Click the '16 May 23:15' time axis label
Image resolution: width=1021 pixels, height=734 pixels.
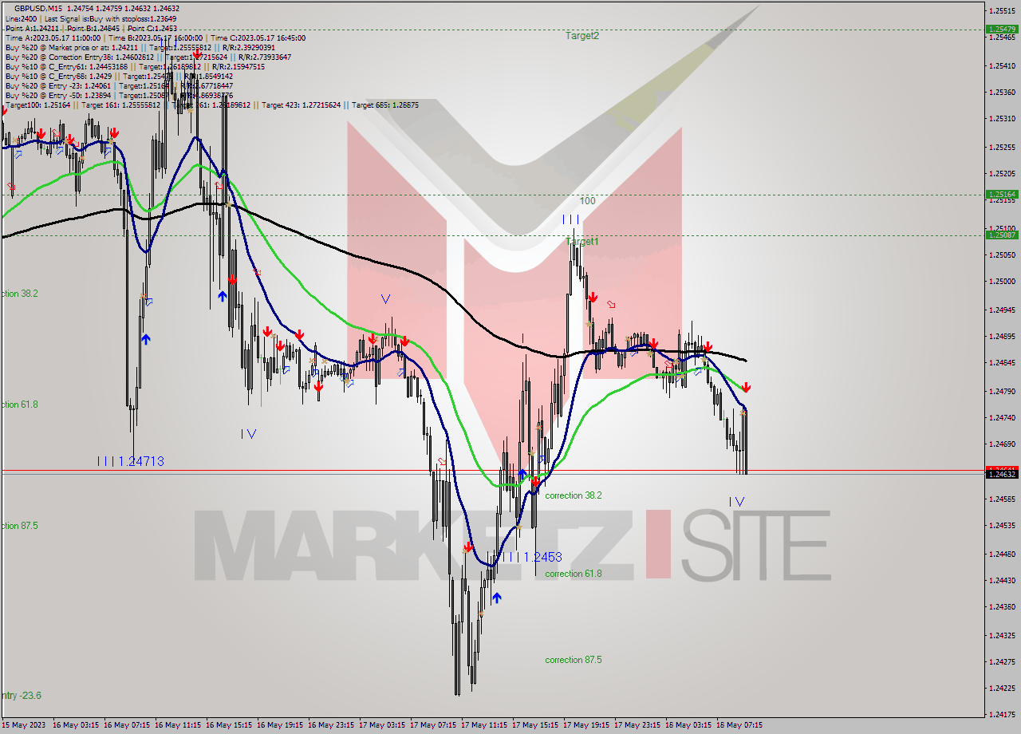coord(331,725)
